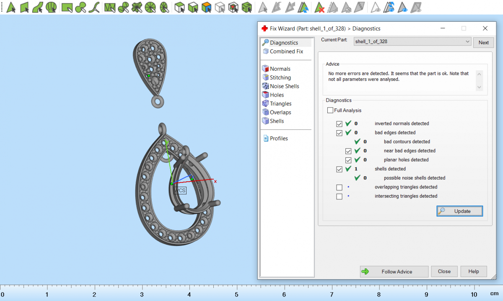Image resolution: width=503 pixels, height=301 pixels.
Task: Tick the intersecting triangles detected checkbox
Action: 340,196
